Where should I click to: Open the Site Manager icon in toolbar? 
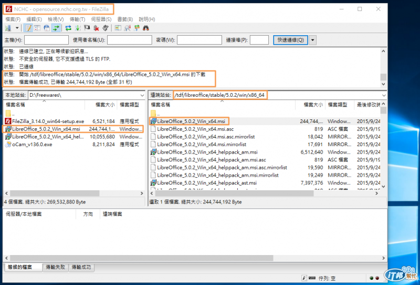8,28
